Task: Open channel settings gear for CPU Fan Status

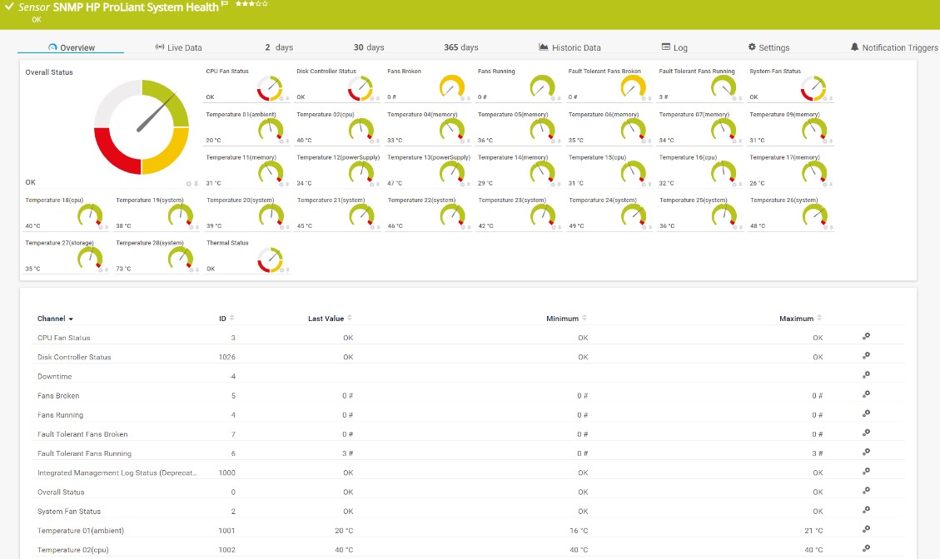Action: coord(866,337)
